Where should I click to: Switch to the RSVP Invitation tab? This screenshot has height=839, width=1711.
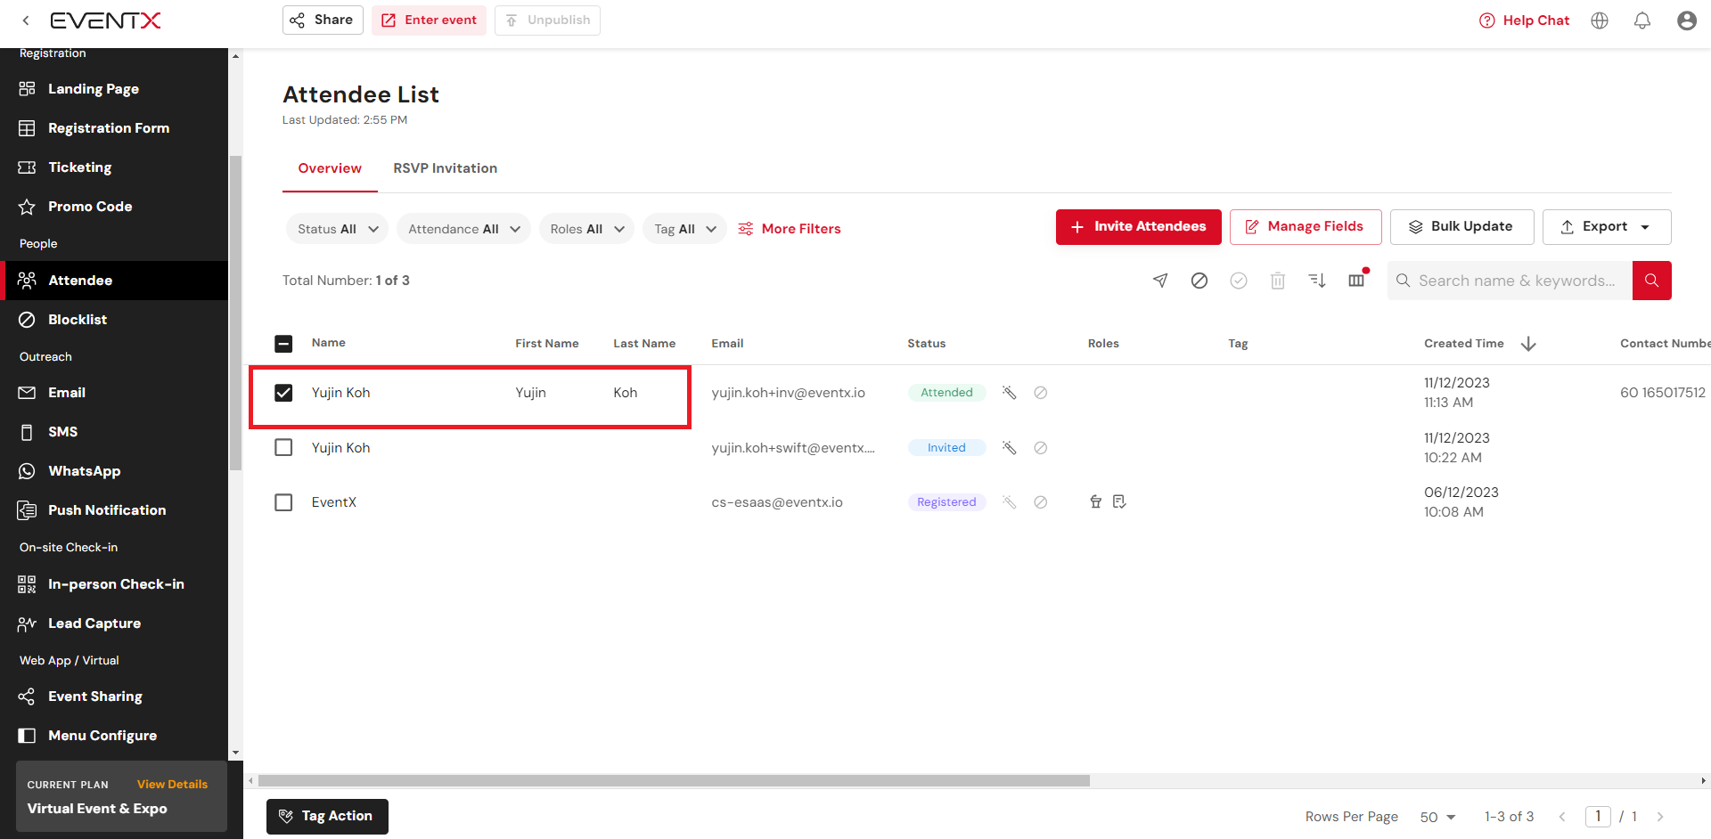pos(445,168)
